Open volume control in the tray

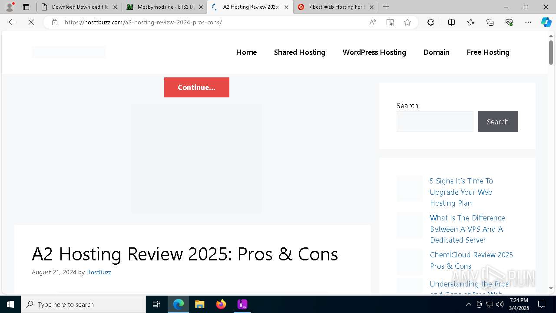click(x=500, y=304)
